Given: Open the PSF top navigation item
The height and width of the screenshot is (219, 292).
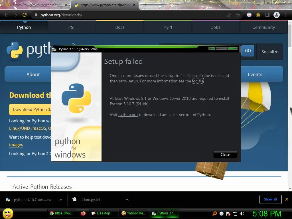Looking at the screenshot, I should pyautogui.click(x=72, y=27).
